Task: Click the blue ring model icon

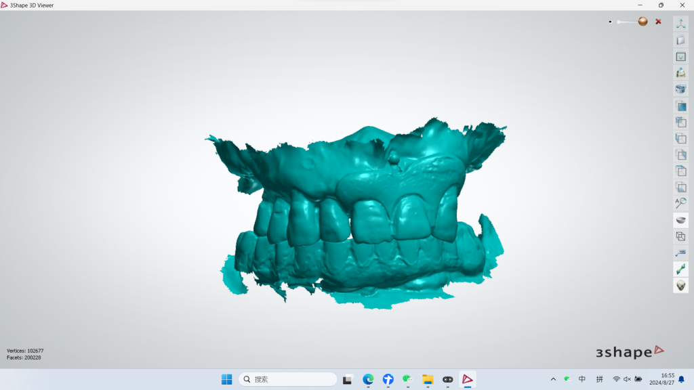Action: click(680, 89)
